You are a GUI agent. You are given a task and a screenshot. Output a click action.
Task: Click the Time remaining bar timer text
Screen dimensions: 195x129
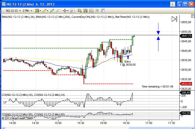(157, 87)
